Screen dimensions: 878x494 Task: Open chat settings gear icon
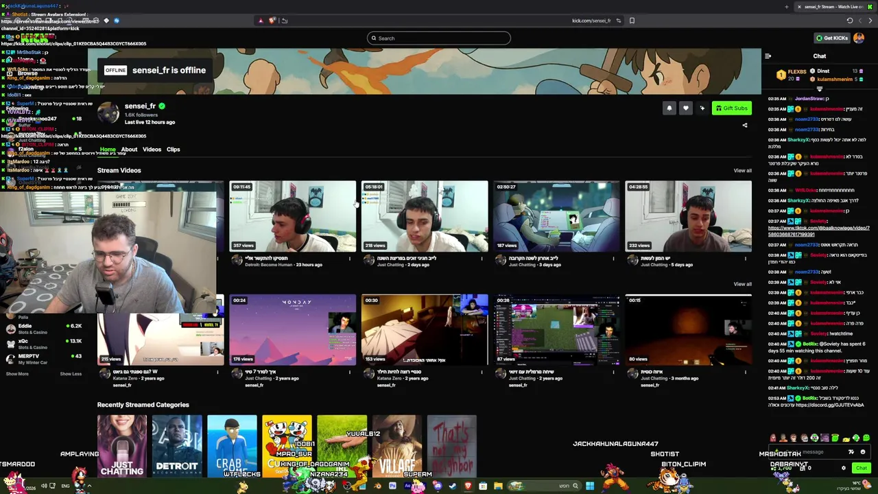point(844,468)
